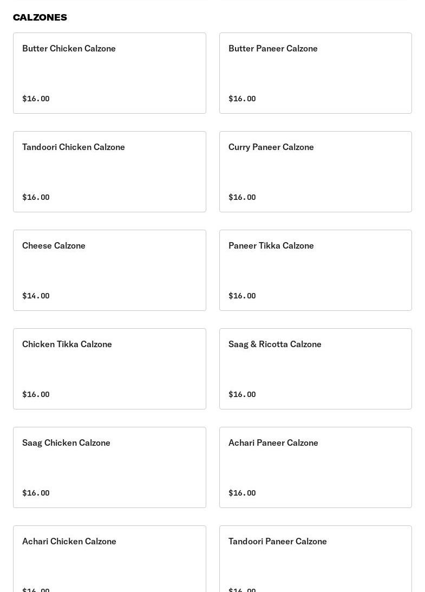This screenshot has height=592, width=425.
Task: Click the price under Curry Paneer Calzone
Action: click(x=242, y=197)
